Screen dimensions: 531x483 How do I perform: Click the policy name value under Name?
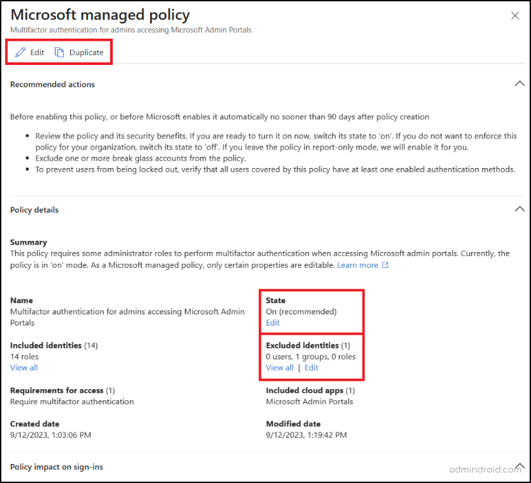(127, 317)
